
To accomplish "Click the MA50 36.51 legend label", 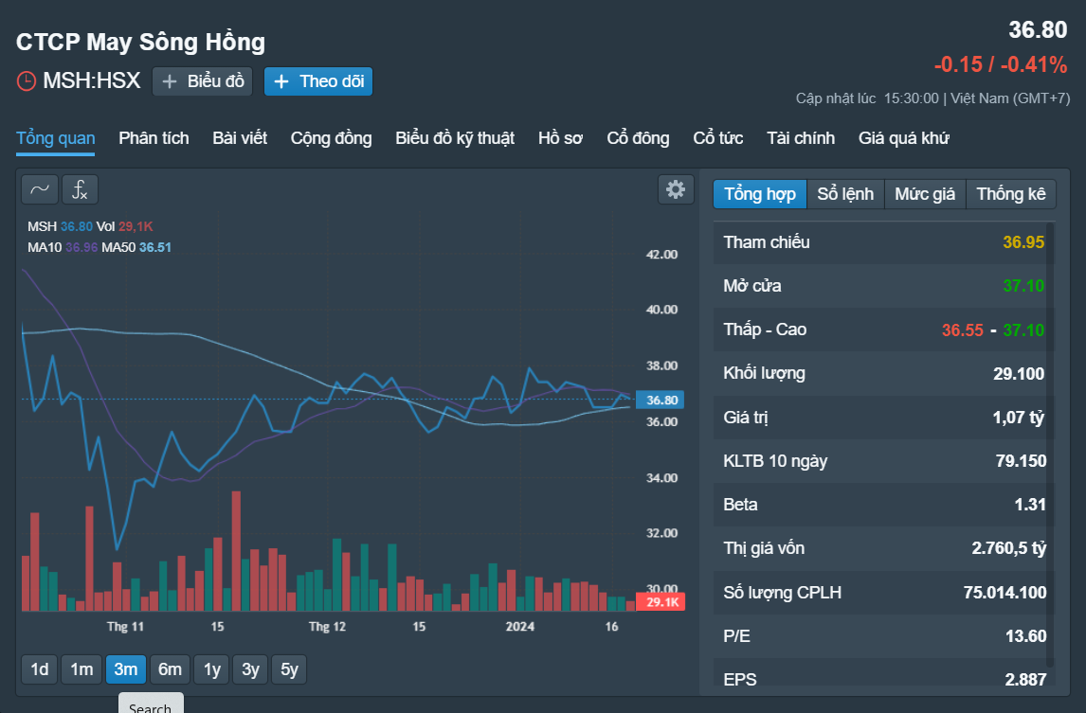I will coord(136,247).
